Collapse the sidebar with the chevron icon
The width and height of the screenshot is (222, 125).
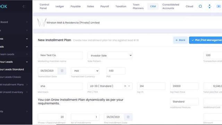24,6
